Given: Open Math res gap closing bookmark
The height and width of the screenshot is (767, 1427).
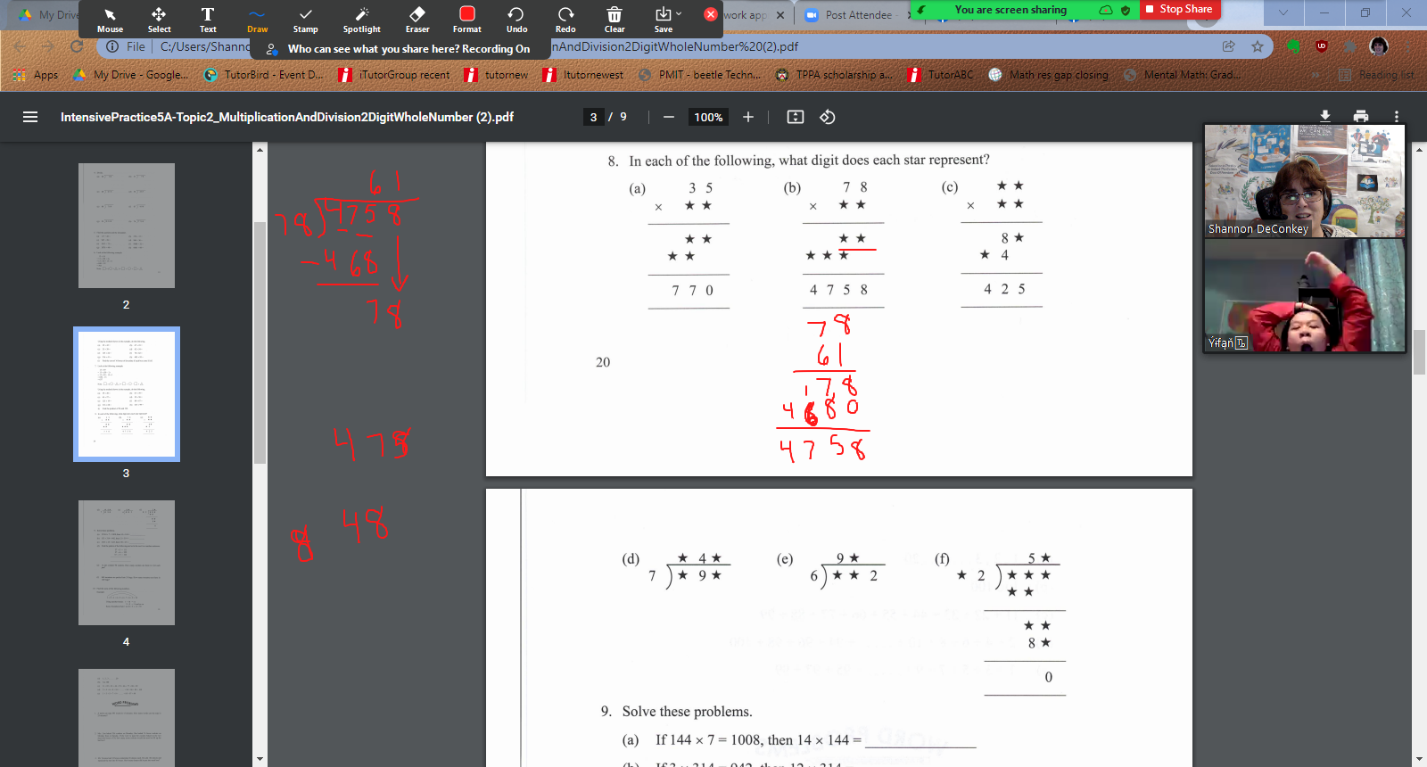Looking at the screenshot, I should (x=1049, y=75).
